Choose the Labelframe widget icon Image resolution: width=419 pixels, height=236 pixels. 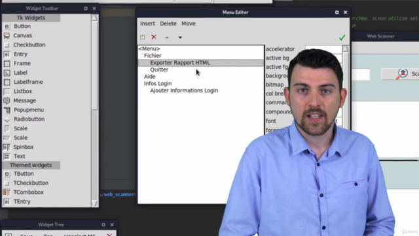tap(7, 82)
